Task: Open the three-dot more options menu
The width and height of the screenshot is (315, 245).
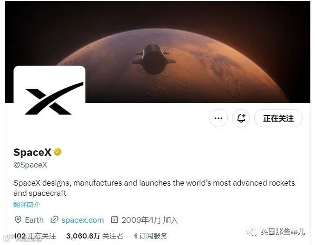Action: 219,118
